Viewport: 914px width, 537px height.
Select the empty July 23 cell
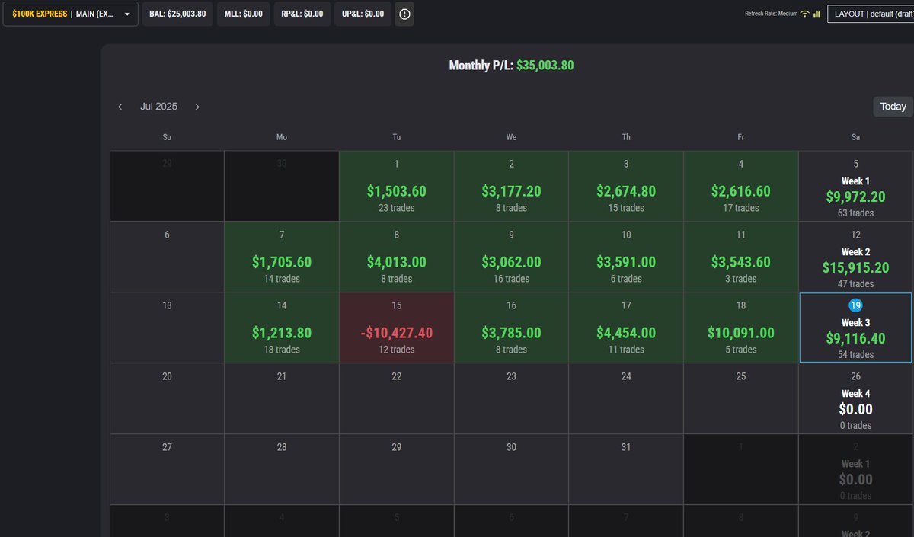tap(511, 398)
